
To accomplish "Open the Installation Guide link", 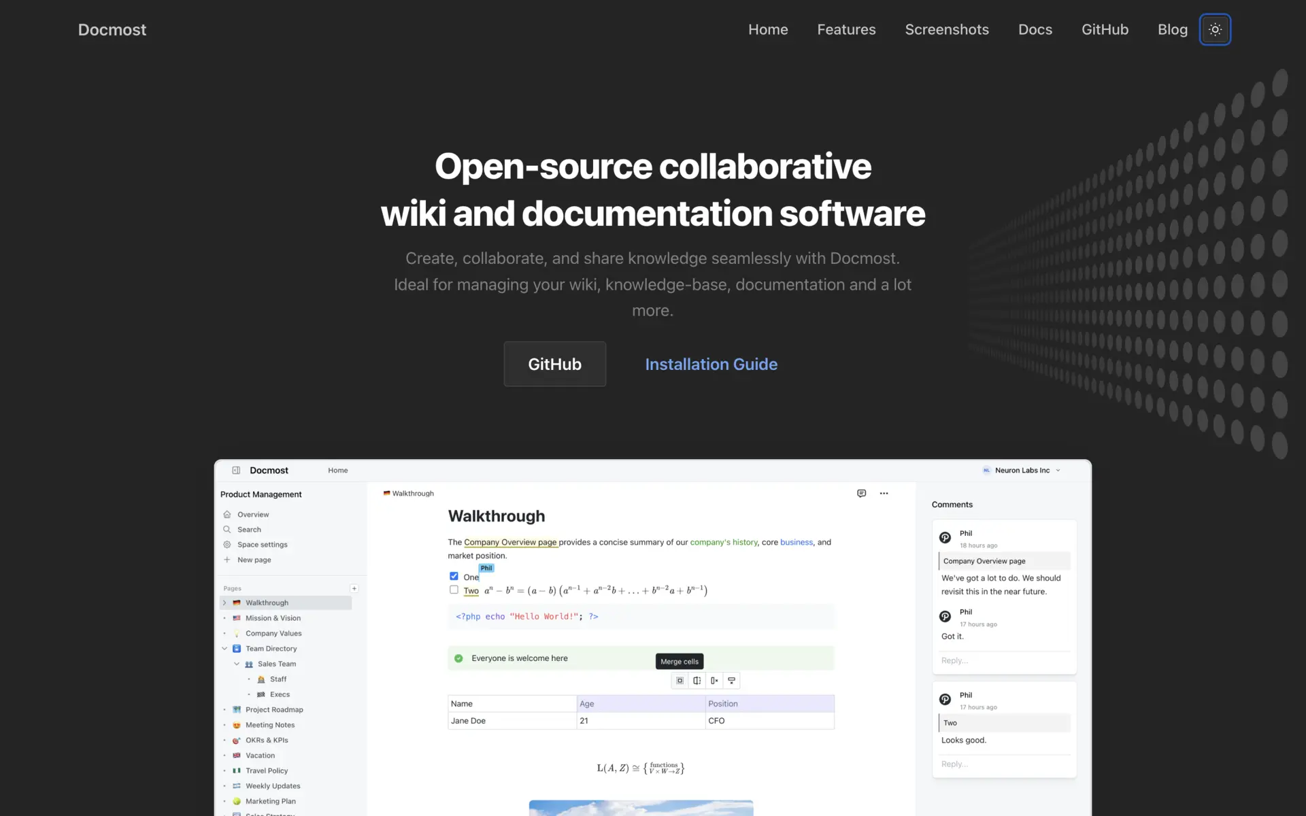I will click(711, 364).
